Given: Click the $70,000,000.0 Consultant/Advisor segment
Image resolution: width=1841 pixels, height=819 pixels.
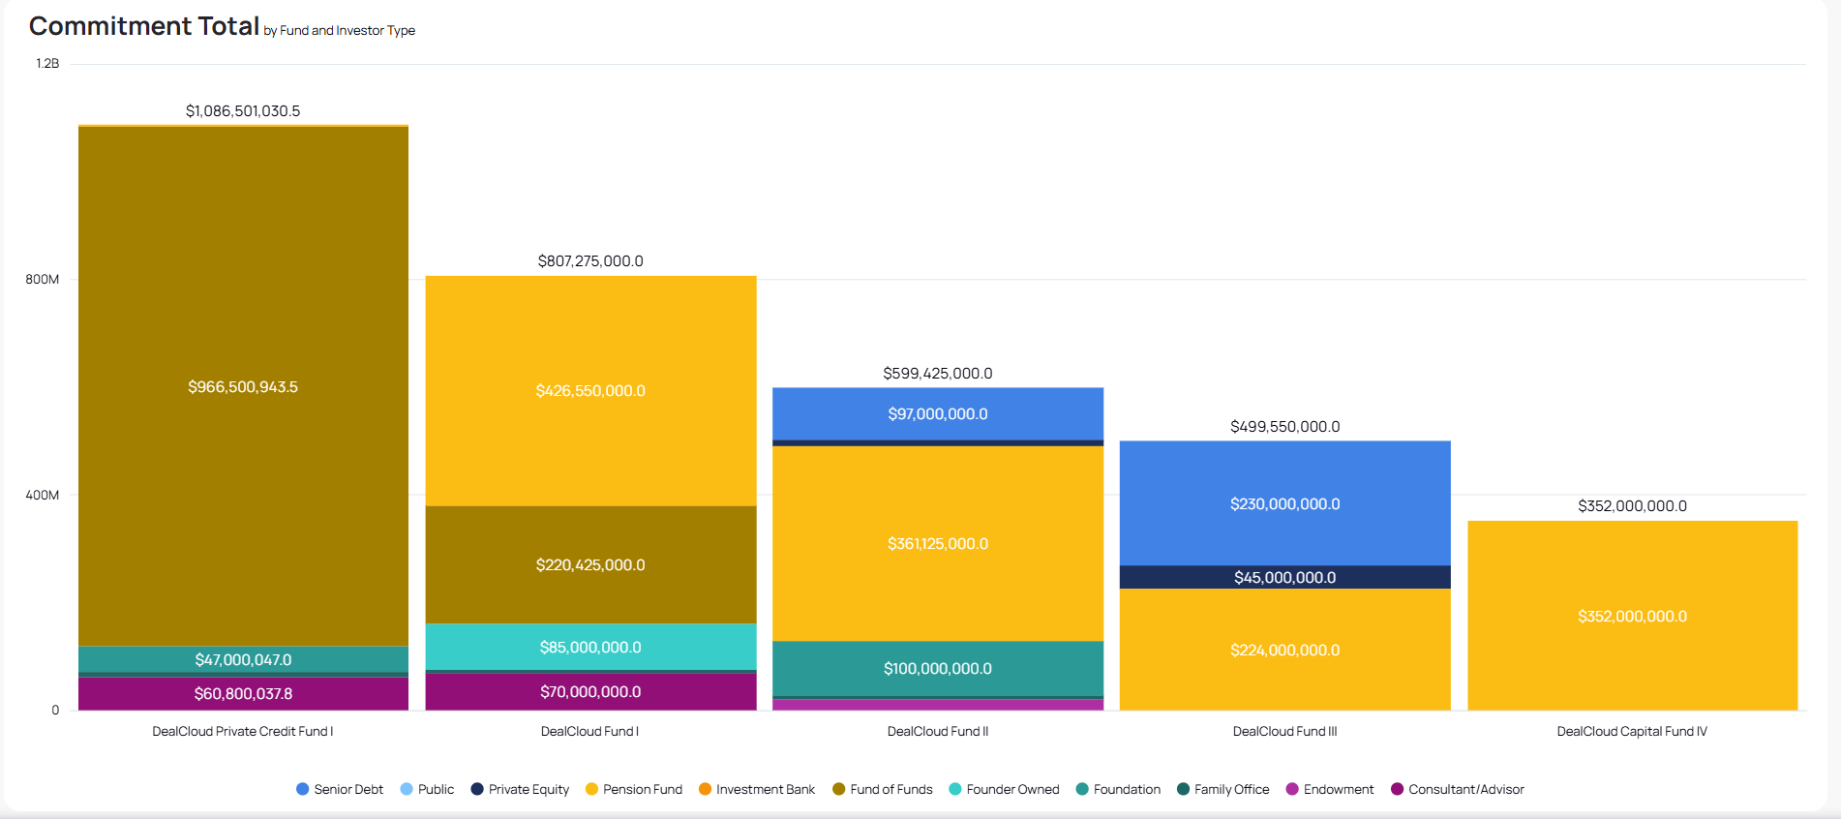Looking at the screenshot, I should 590,692.
